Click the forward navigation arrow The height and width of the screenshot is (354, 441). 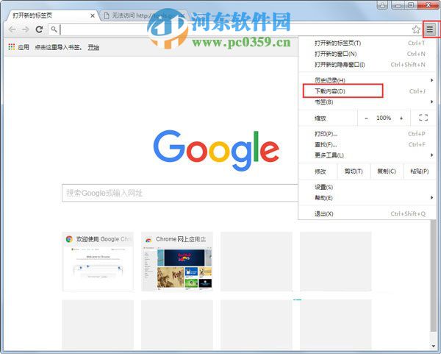click(x=26, y=29)
